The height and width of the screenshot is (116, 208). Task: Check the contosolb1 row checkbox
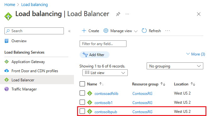(x=82, y=102)
